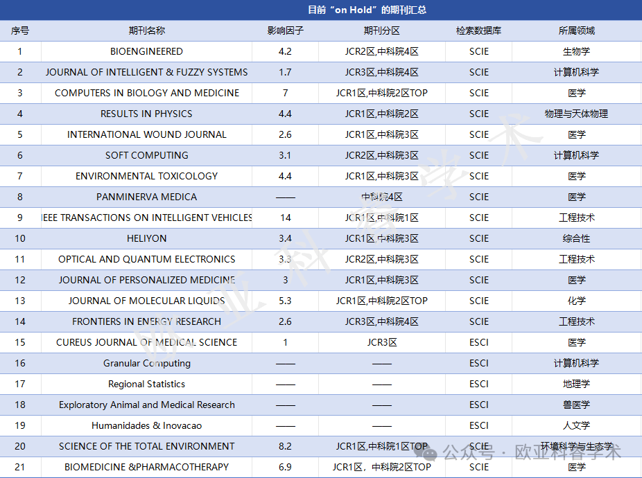Click JCR2区,中科院4区 in BIOENGINEERED row
The width and height of the screenshot is (642, 478).
coord(381,51)
